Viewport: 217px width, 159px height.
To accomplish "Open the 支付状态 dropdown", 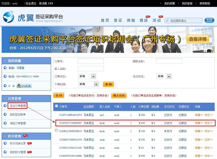I will 164,76.
